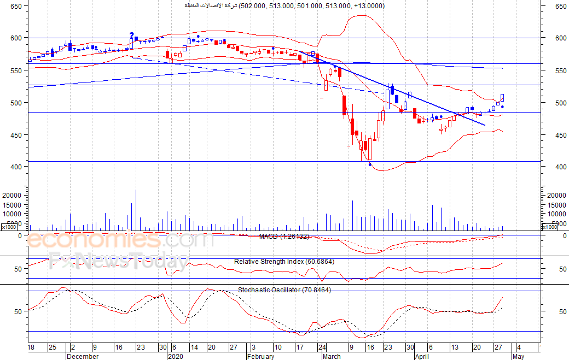Click the March label on the date axis
Screen dimensions: 569x360
point(332,356)
